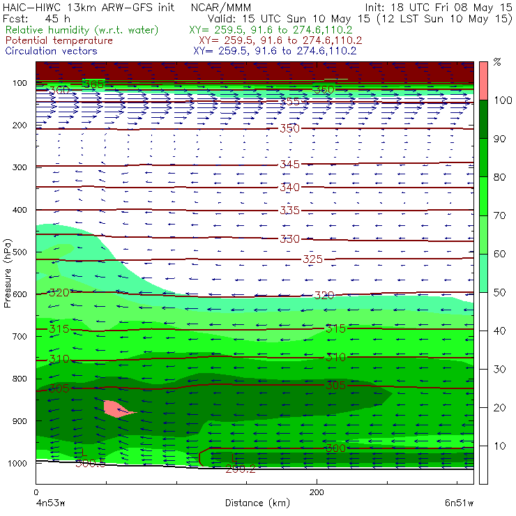
Task: Click the '330' potential temperature contour label
Action: [290, 239]
